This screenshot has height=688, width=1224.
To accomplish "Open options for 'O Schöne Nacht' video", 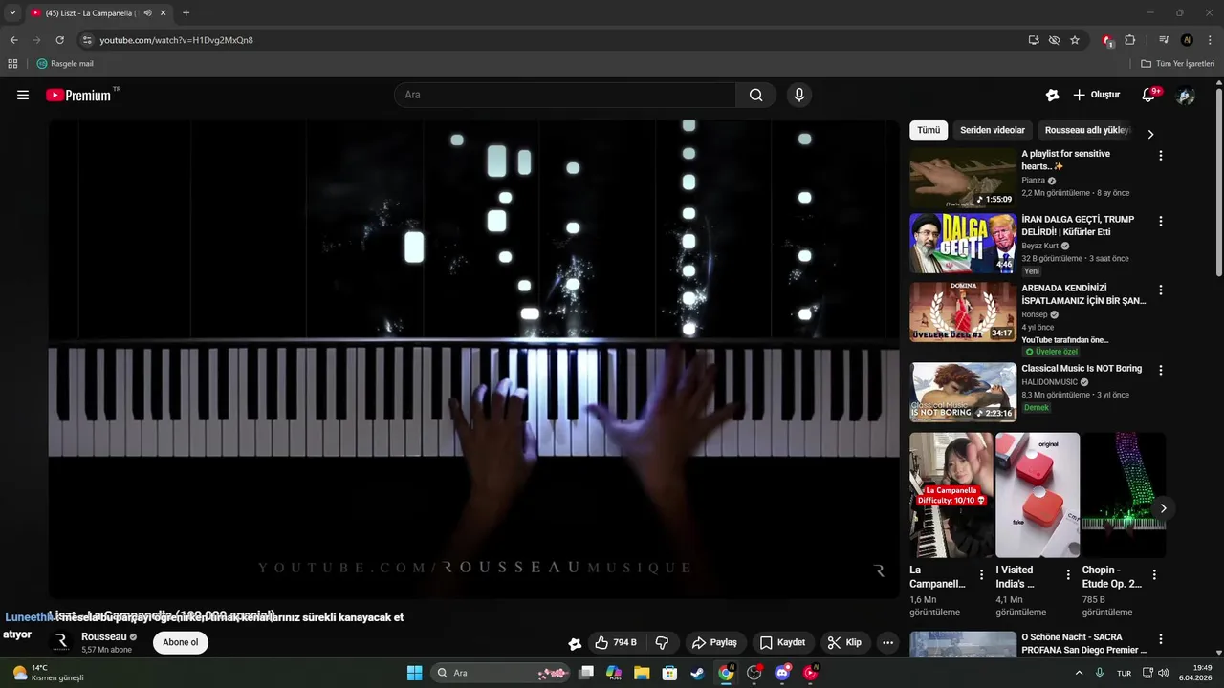I will [1161, 638].
